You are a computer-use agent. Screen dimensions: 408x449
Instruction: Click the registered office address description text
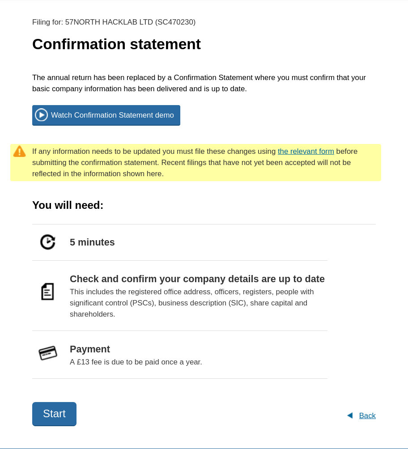[x=191, y=303]
